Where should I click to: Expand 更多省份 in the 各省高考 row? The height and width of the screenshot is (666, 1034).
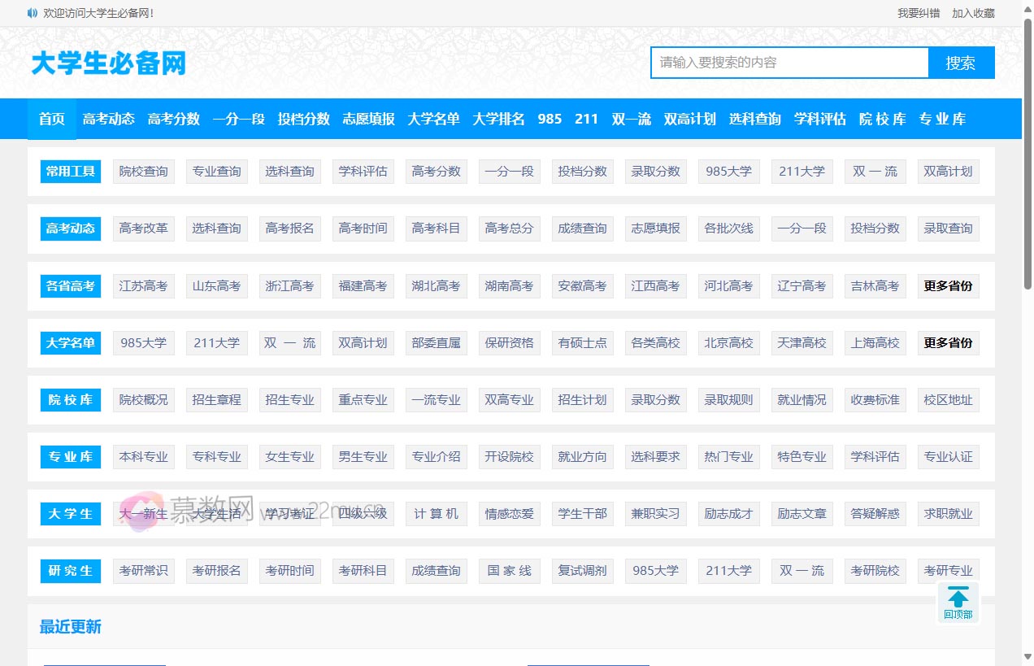pyautogui.click(x=948, y=285)
